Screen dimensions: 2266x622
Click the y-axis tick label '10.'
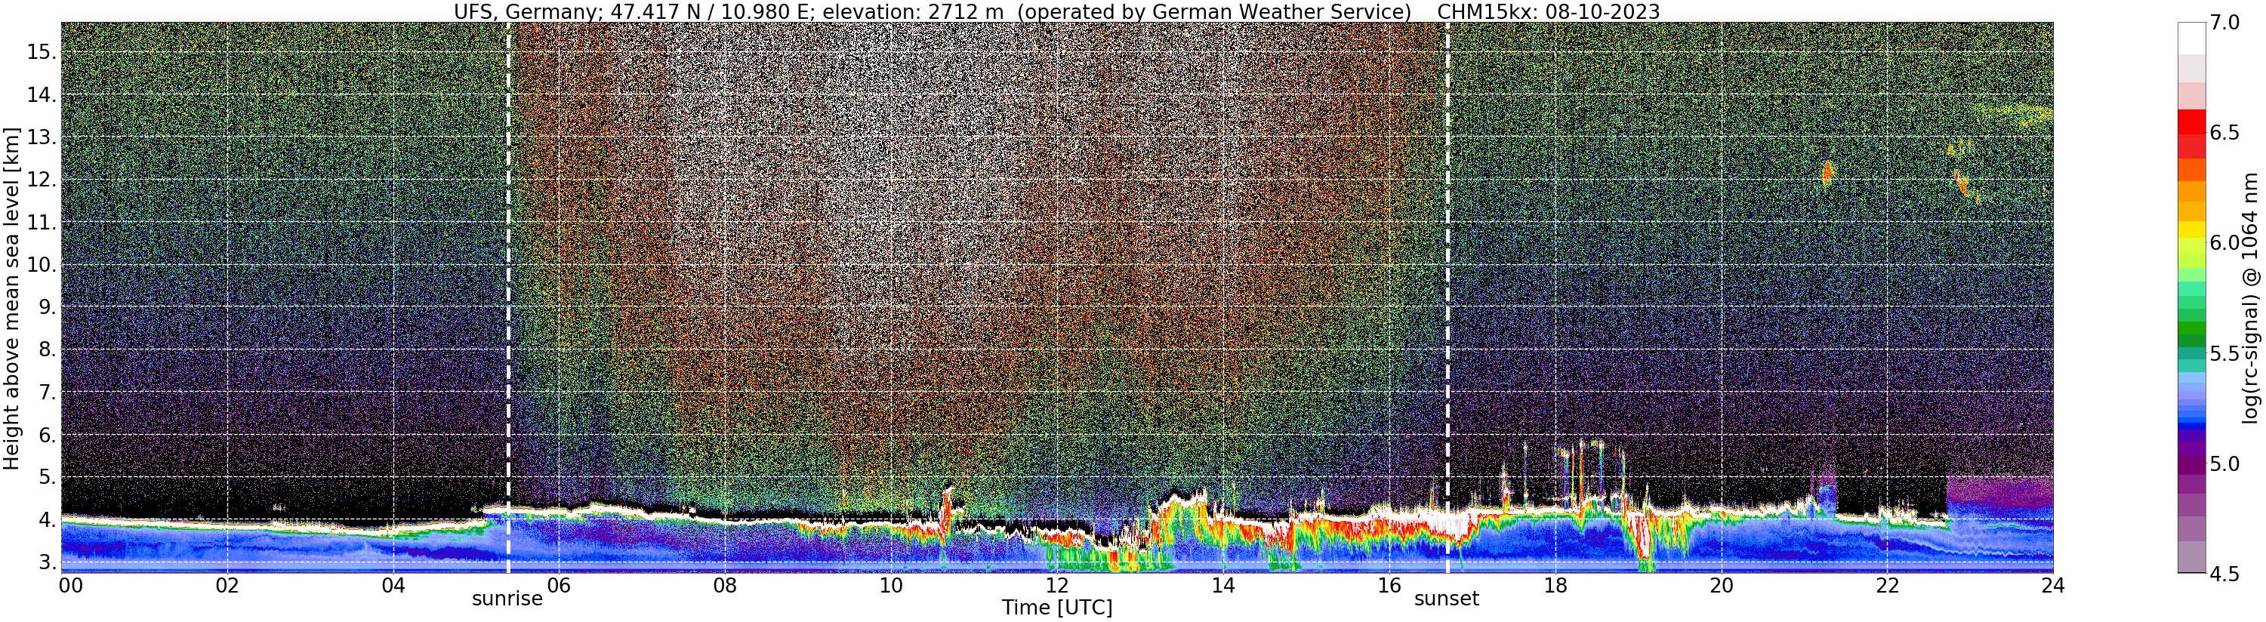[x=42, y=265]
